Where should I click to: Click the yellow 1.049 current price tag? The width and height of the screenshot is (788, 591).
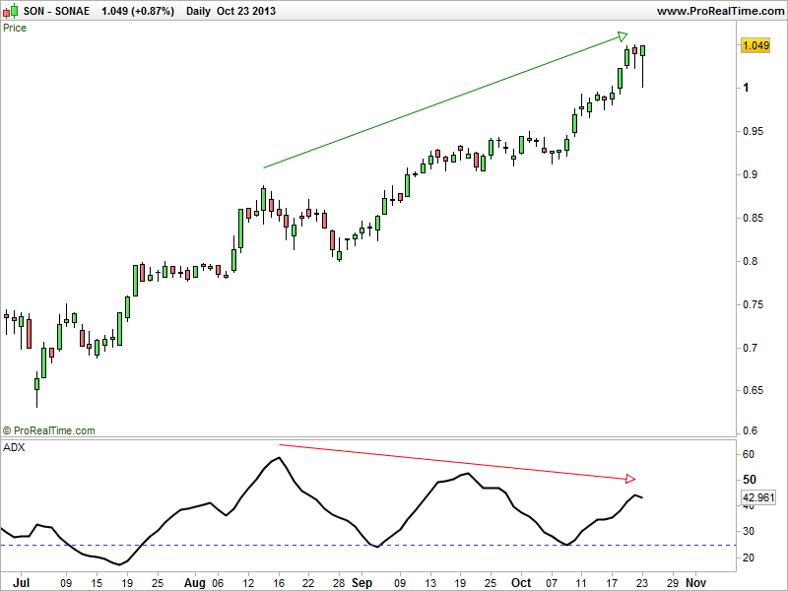(755, 45)
